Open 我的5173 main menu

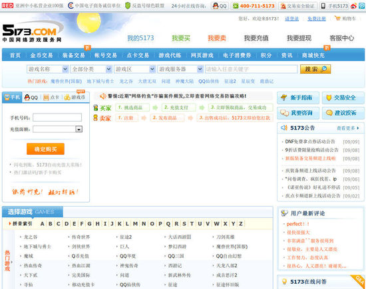[140, 38]
